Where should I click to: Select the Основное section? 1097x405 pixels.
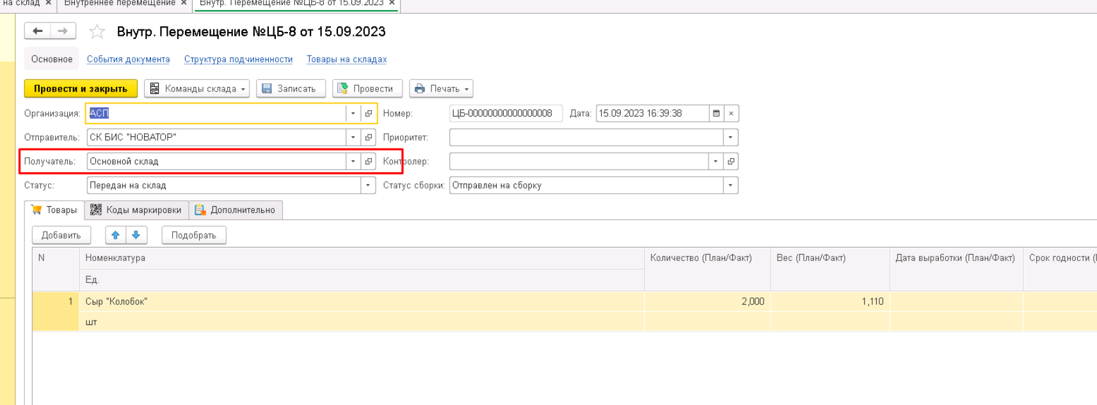(52, 59)
